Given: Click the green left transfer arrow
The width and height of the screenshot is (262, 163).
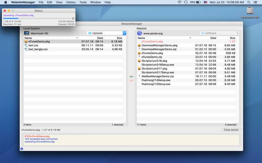Looking at the screenshot, I should (x=132, y=77).
